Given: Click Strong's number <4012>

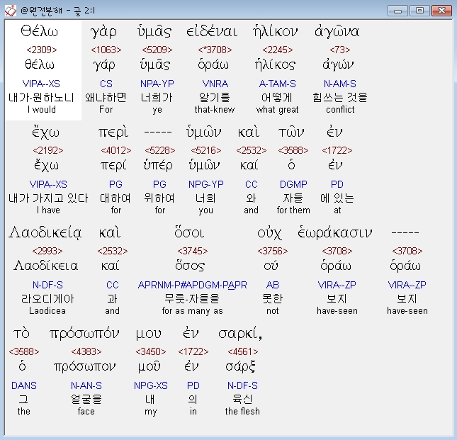Looking at the screenshot, I should coord(116,151).
